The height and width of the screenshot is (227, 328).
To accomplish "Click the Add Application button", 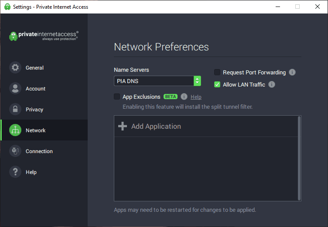I will [206, 126].
